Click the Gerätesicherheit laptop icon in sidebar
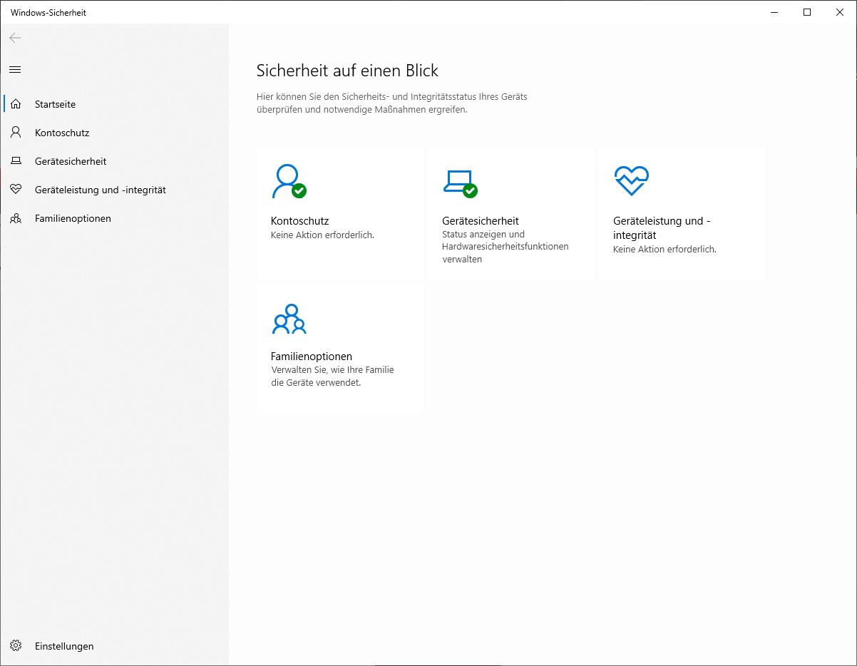The width and height of the screenshot is (857, 666). [x=16, y=161]
